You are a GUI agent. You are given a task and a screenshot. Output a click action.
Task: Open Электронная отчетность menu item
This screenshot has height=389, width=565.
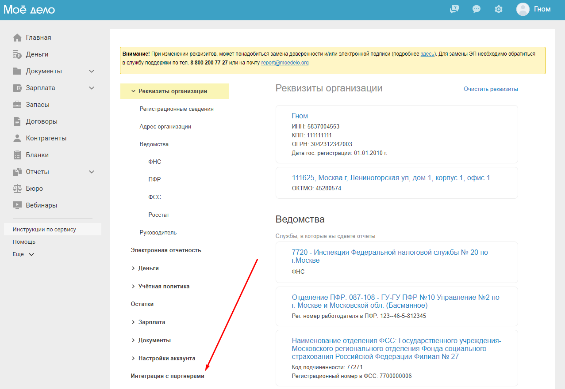[x=166, y=250]
